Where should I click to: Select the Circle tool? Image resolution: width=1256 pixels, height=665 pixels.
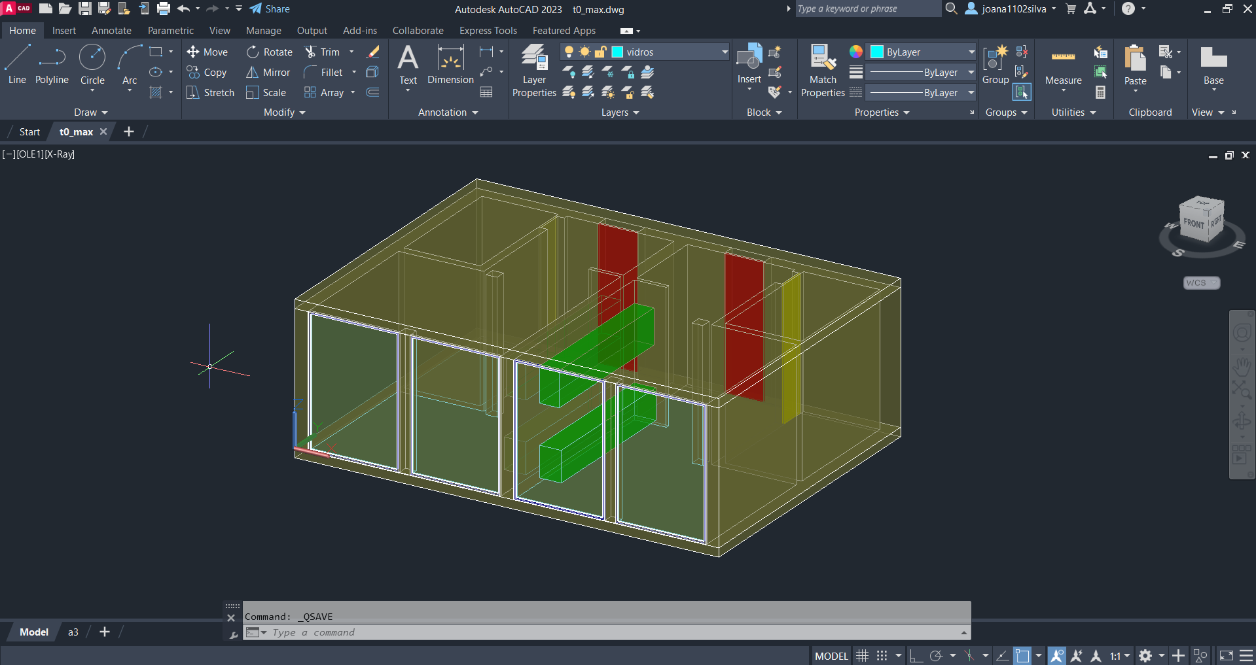click(92, 65)
